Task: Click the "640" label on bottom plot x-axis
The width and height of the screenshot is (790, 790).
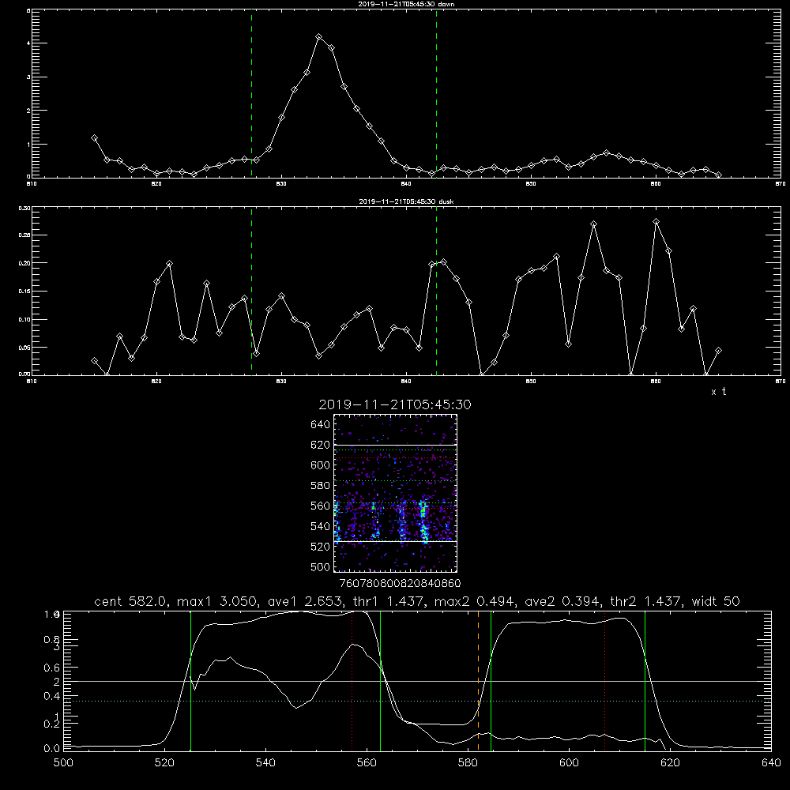Action: pos(771,763)
